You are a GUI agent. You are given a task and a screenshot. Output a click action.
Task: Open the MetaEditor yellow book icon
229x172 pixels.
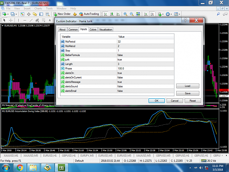(75, 14)
